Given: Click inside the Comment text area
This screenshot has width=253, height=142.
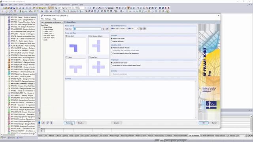Looking at the screenshot, I should coord(130,100).
